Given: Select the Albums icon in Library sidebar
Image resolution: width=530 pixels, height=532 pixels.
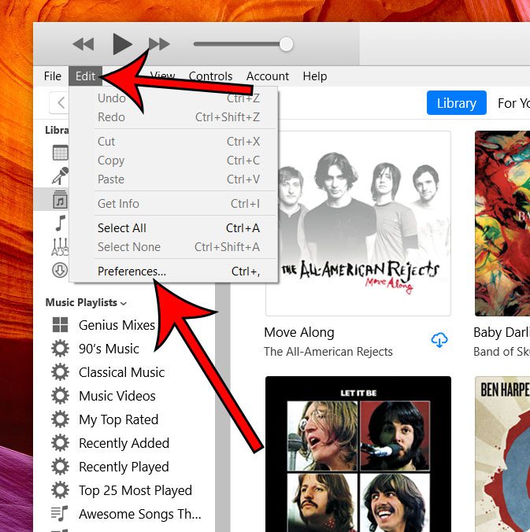Looking at the screenshot, I should 61,200.
